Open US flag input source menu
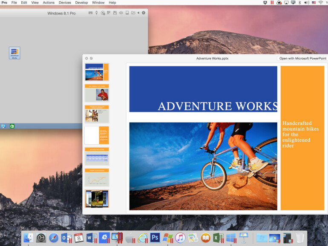 (x=314, y=3)
